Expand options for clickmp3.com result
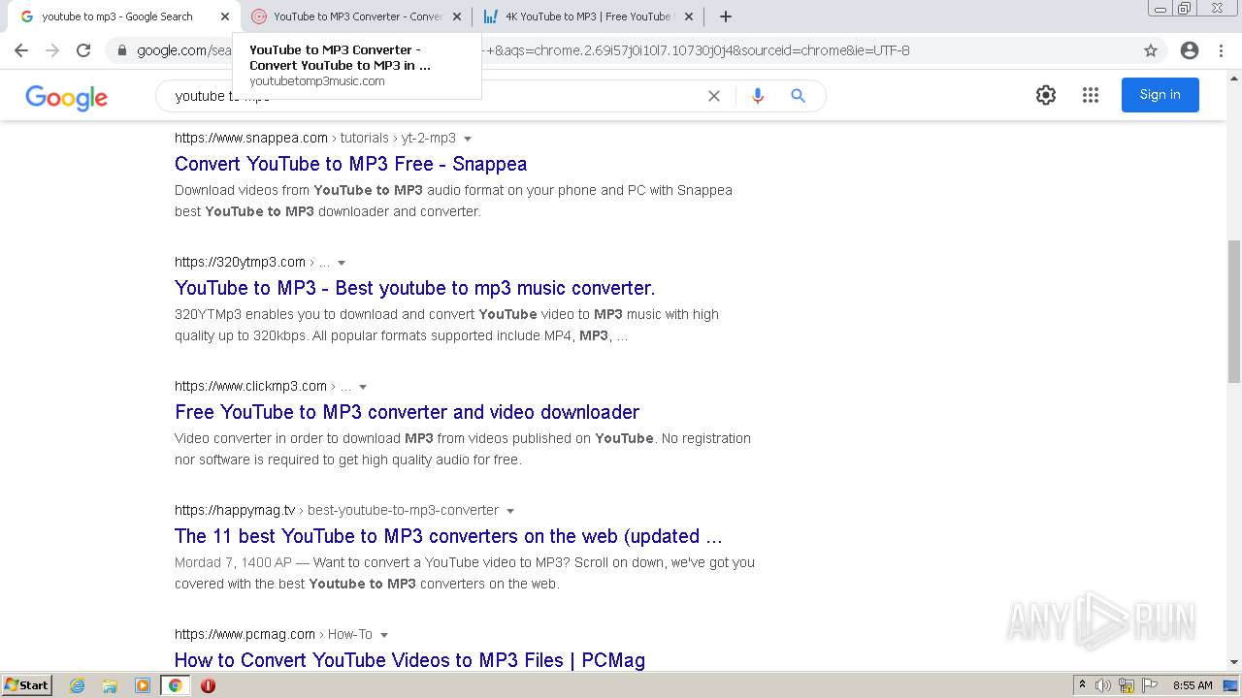This screenshot has height=698, width=1242. coord(363,387)
